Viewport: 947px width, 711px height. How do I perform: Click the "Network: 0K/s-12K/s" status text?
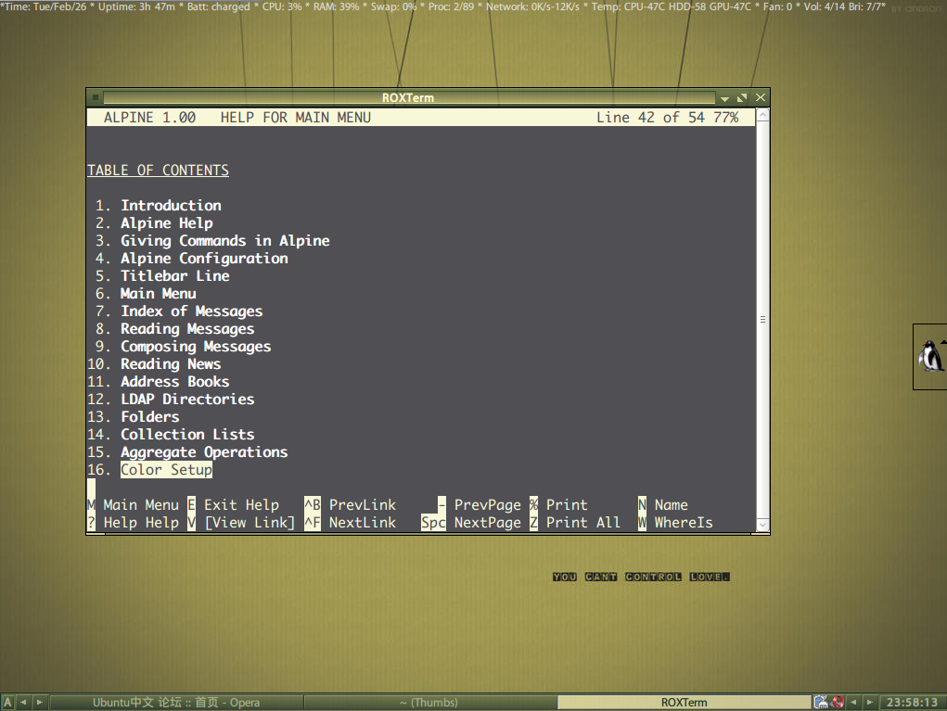pyautogui.click(x=532, y=6)
